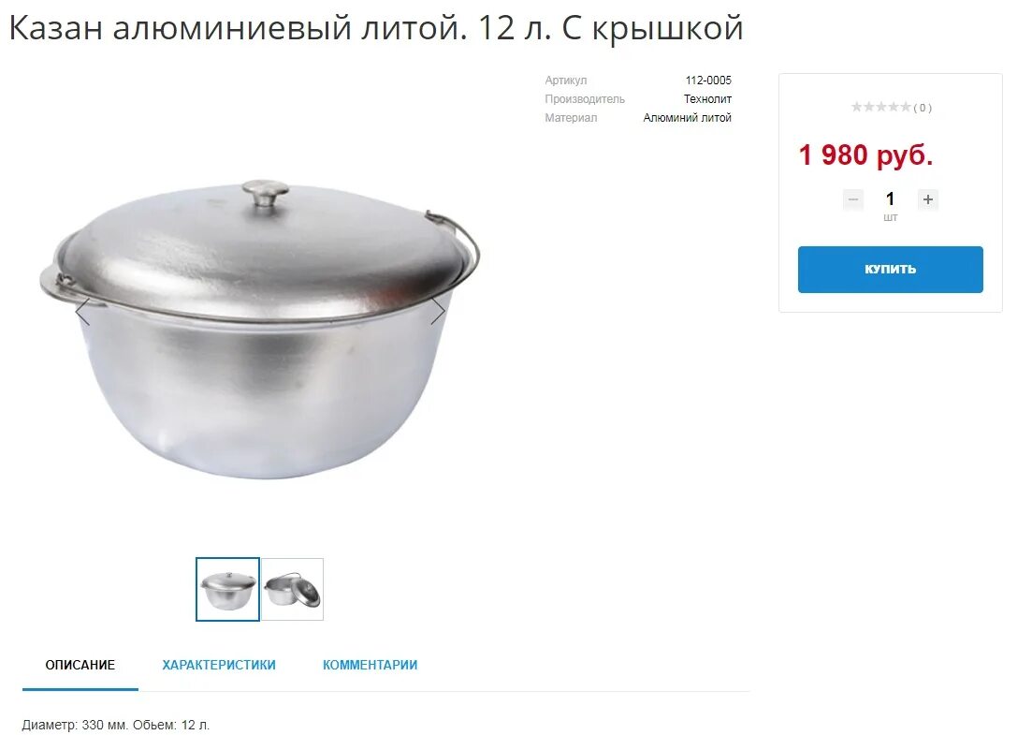Screen dimensions: 1032x735
Task: Click the main kazan product image
Action: click(x=260, y=328)
